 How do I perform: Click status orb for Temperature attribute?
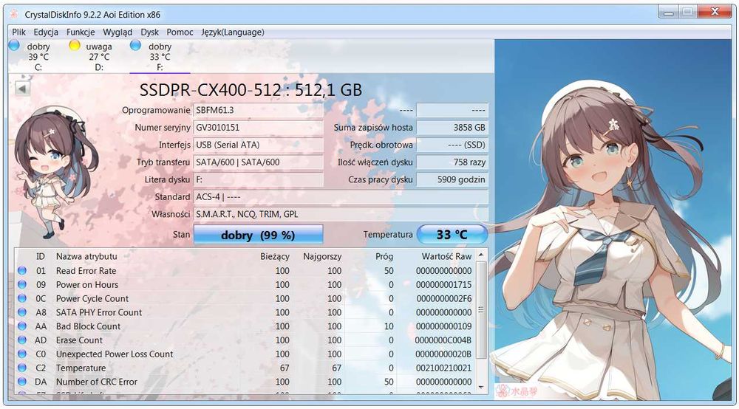click(x=21, y=368)
